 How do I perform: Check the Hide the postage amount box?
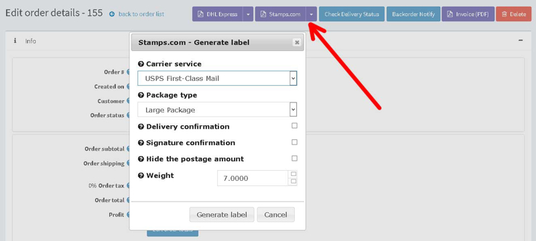294,159
